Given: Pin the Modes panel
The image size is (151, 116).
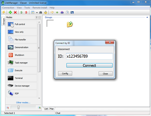Looking at the screenshot, I should pyautogui.click(x=36, y=17).
